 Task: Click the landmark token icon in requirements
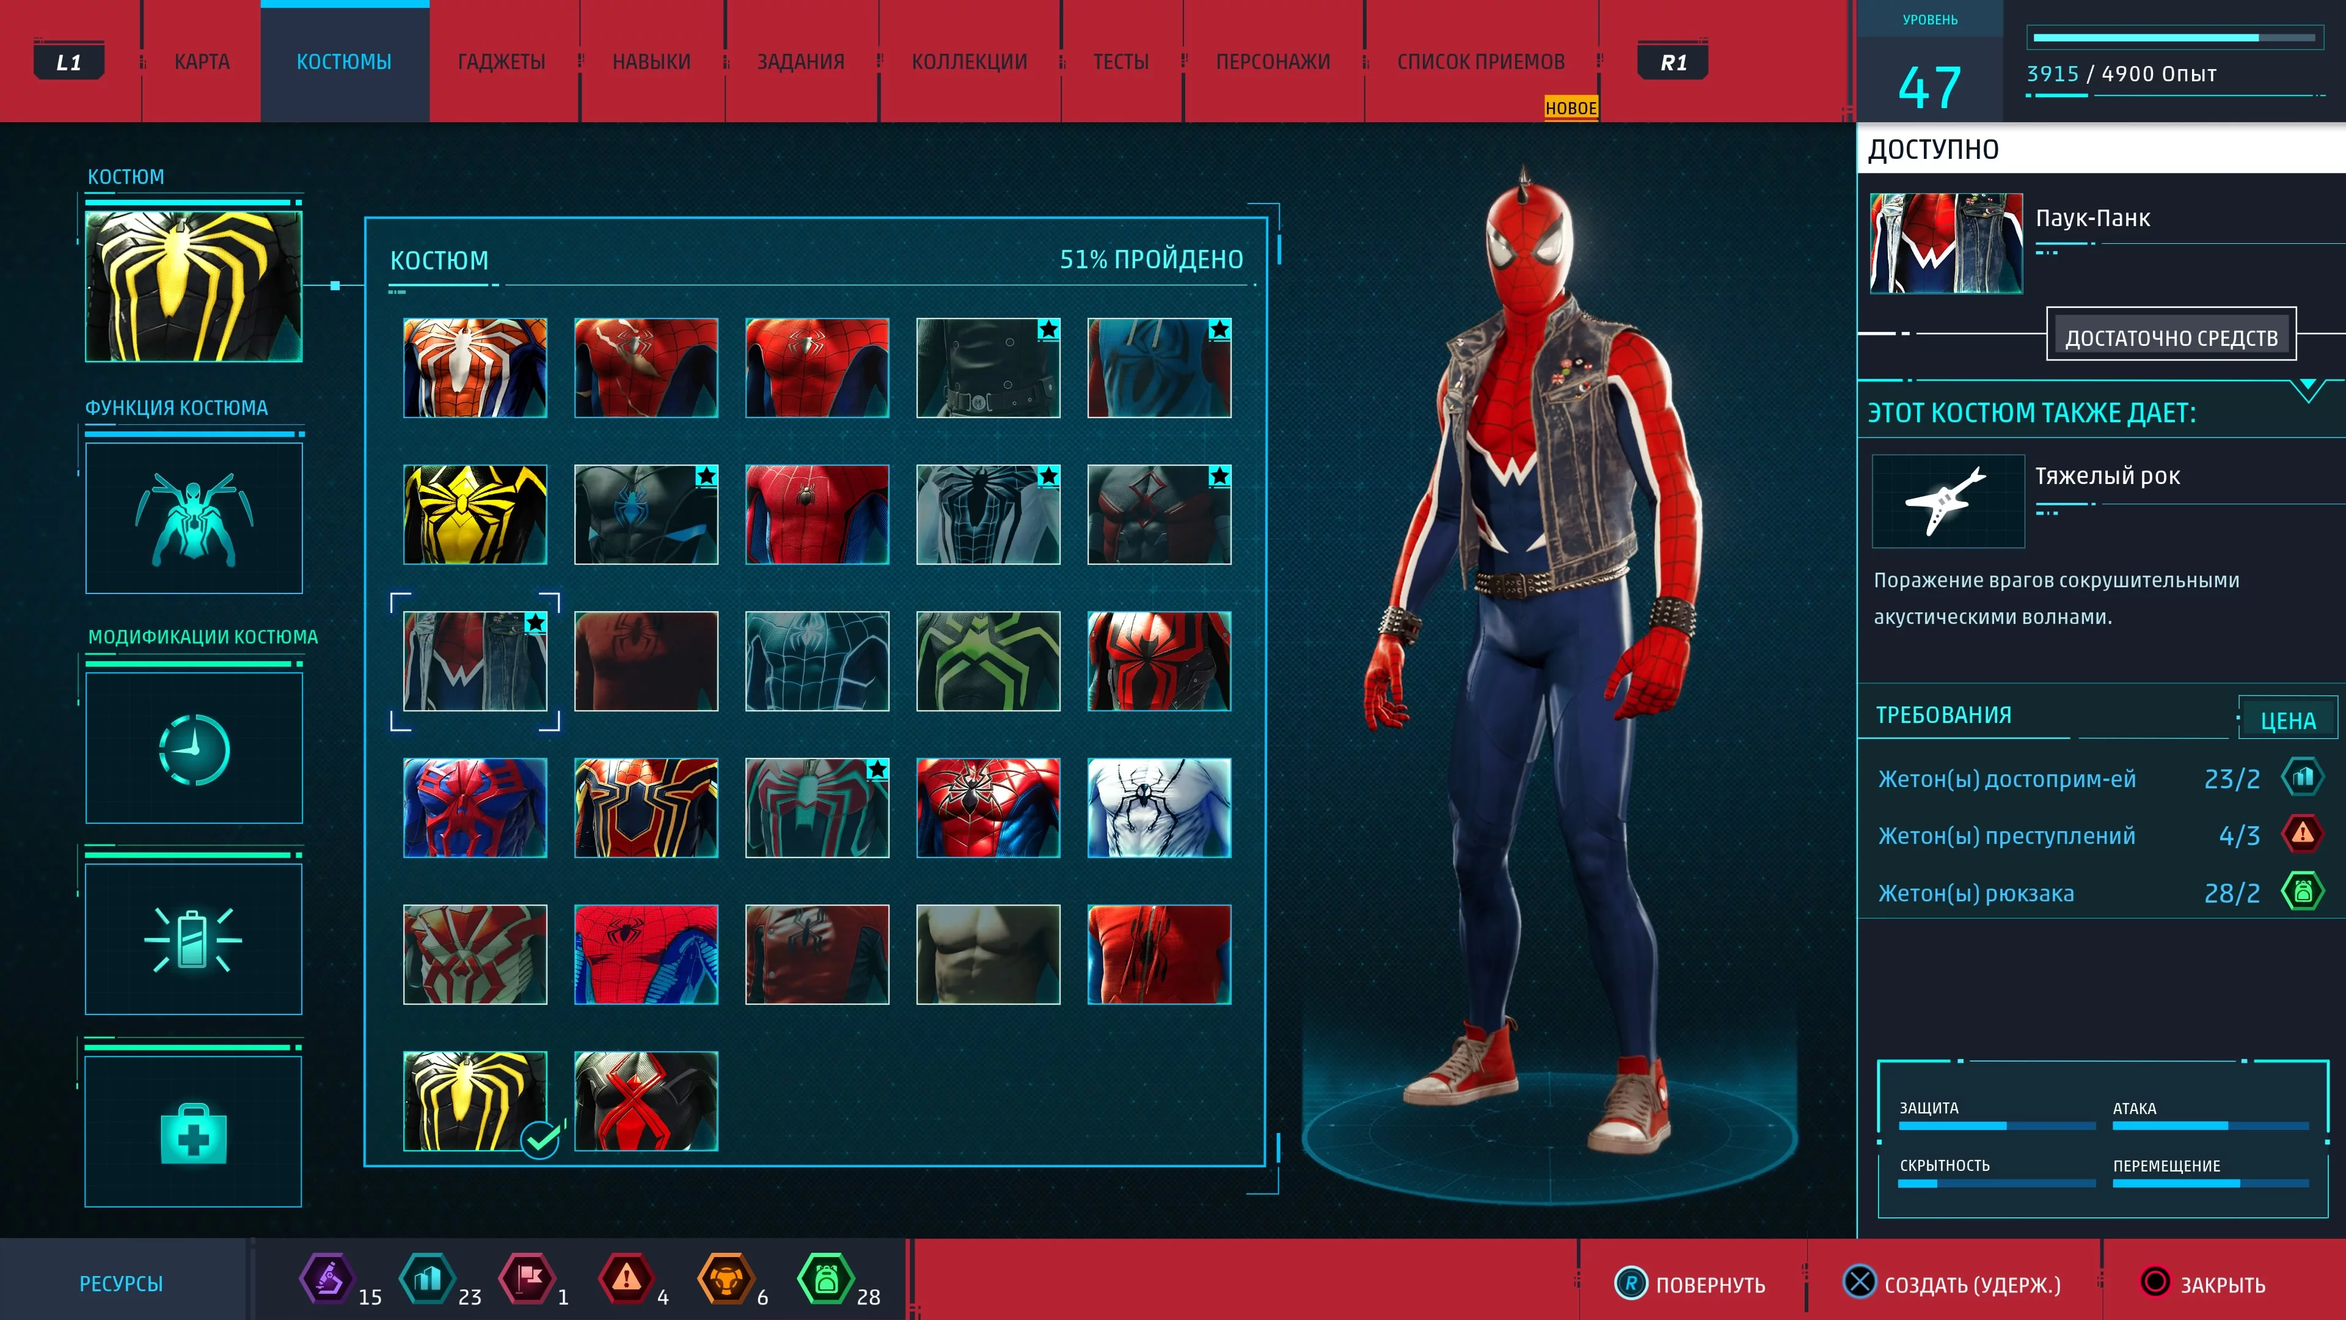click(x=2302, y=777)
